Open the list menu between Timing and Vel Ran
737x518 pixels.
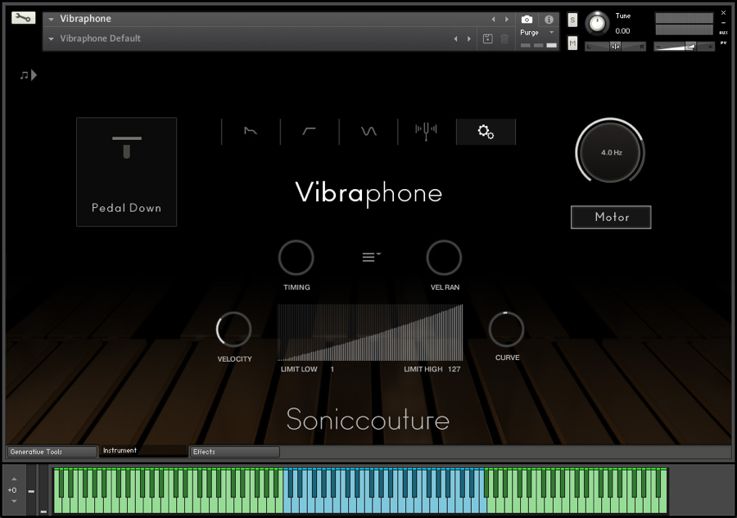coord(371,256)
